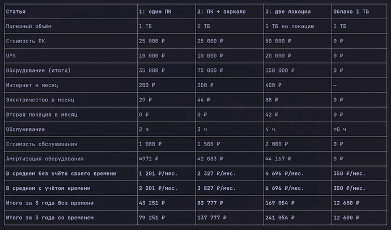The image size is (391, 230).
Task: Click the "6 696 ₽/мес." cell
Action: 297,188
